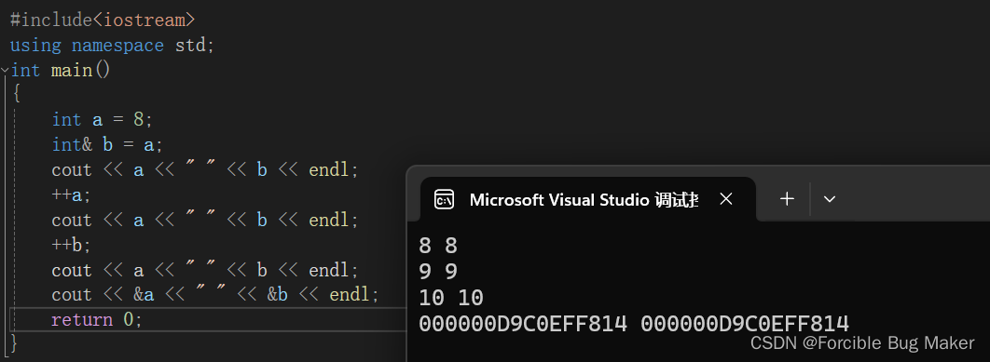
Task: Click the int& b = a declaration
Action: point(107,145)
